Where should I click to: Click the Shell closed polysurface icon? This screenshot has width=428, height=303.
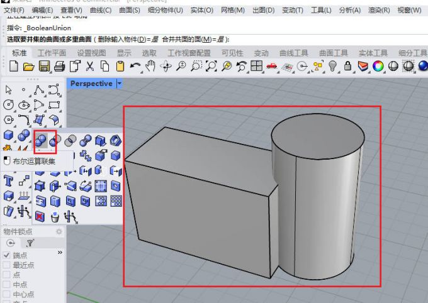click(116, 141)
